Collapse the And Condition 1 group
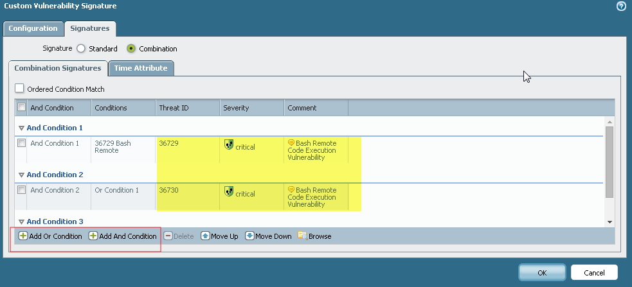This screenshot has height=287, width=632. (21, 128)
